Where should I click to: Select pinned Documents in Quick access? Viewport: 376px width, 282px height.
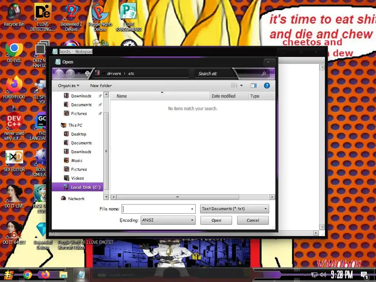(81, 105)
